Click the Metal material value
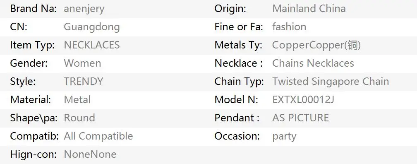The image size is (417, 164). pos(77,99)
